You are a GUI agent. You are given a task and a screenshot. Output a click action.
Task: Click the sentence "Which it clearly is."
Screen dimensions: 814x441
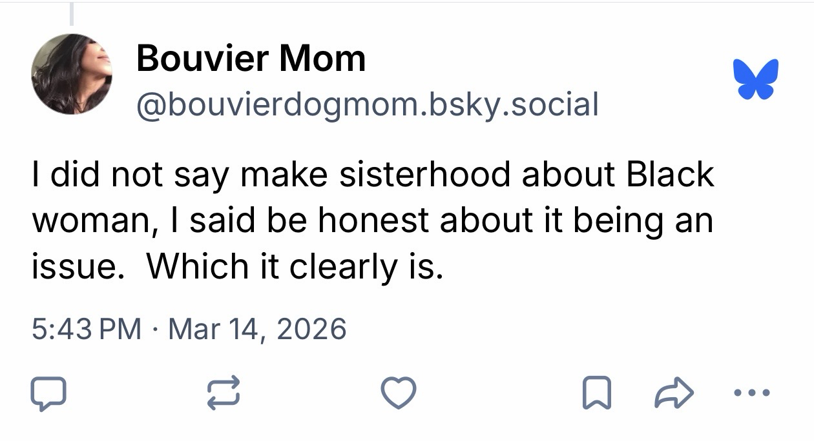pyautogui.click(x=295, y=268)
